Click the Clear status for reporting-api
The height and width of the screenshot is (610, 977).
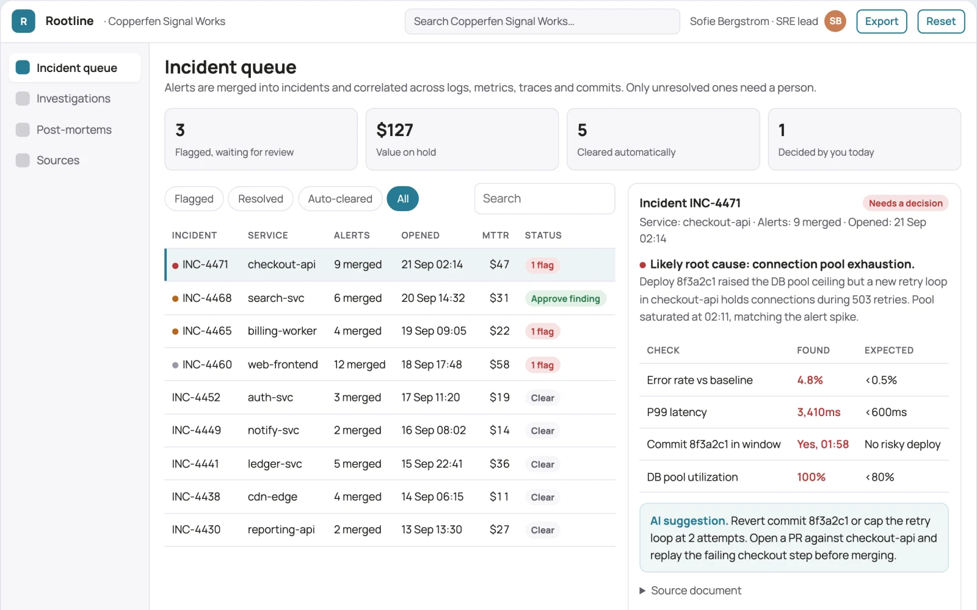(542, 530)
